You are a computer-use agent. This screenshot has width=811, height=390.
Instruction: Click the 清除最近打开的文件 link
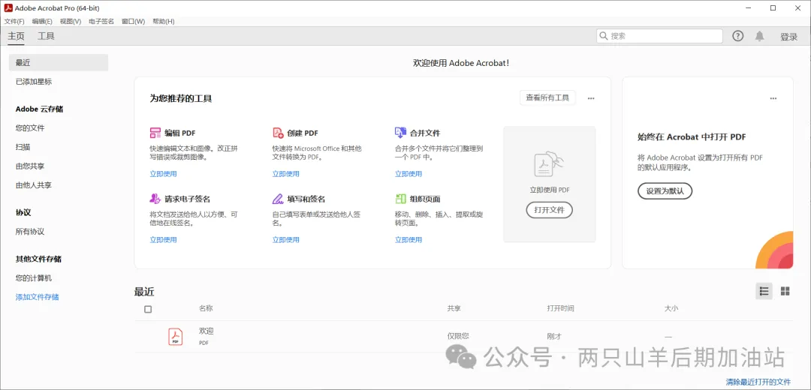[758, 382]
